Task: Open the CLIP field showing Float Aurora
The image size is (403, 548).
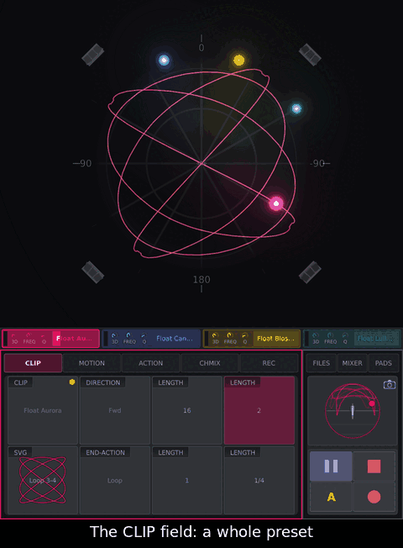Action: [43, 410]
